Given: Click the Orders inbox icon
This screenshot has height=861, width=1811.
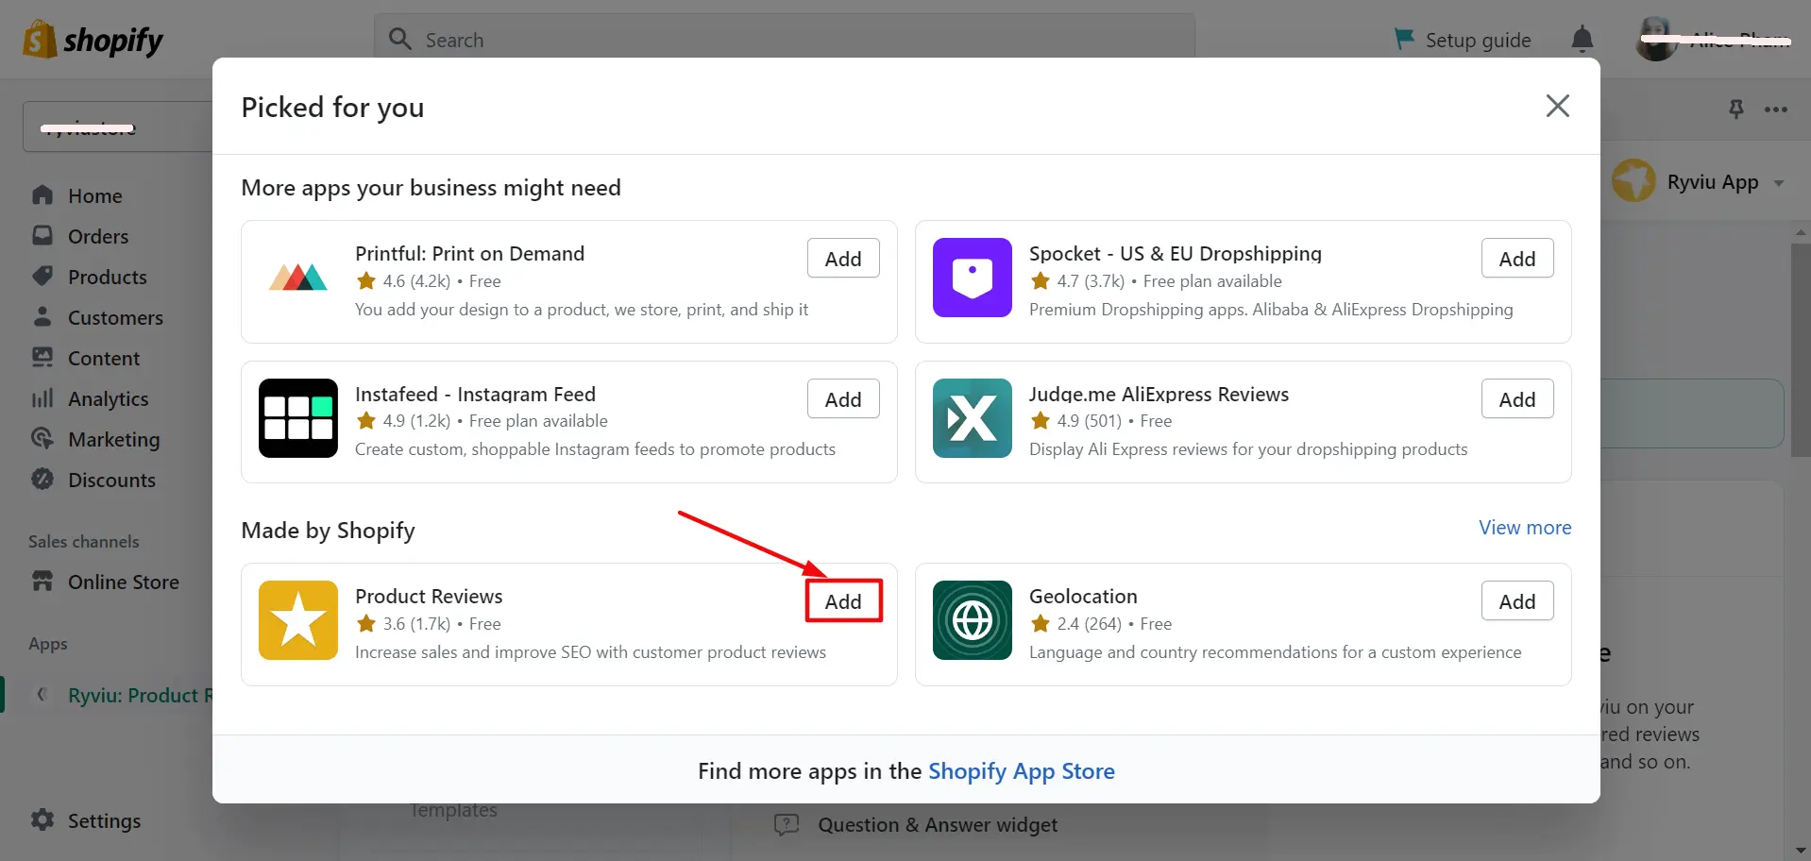Looking at the screenshot, I should point(42,235).
